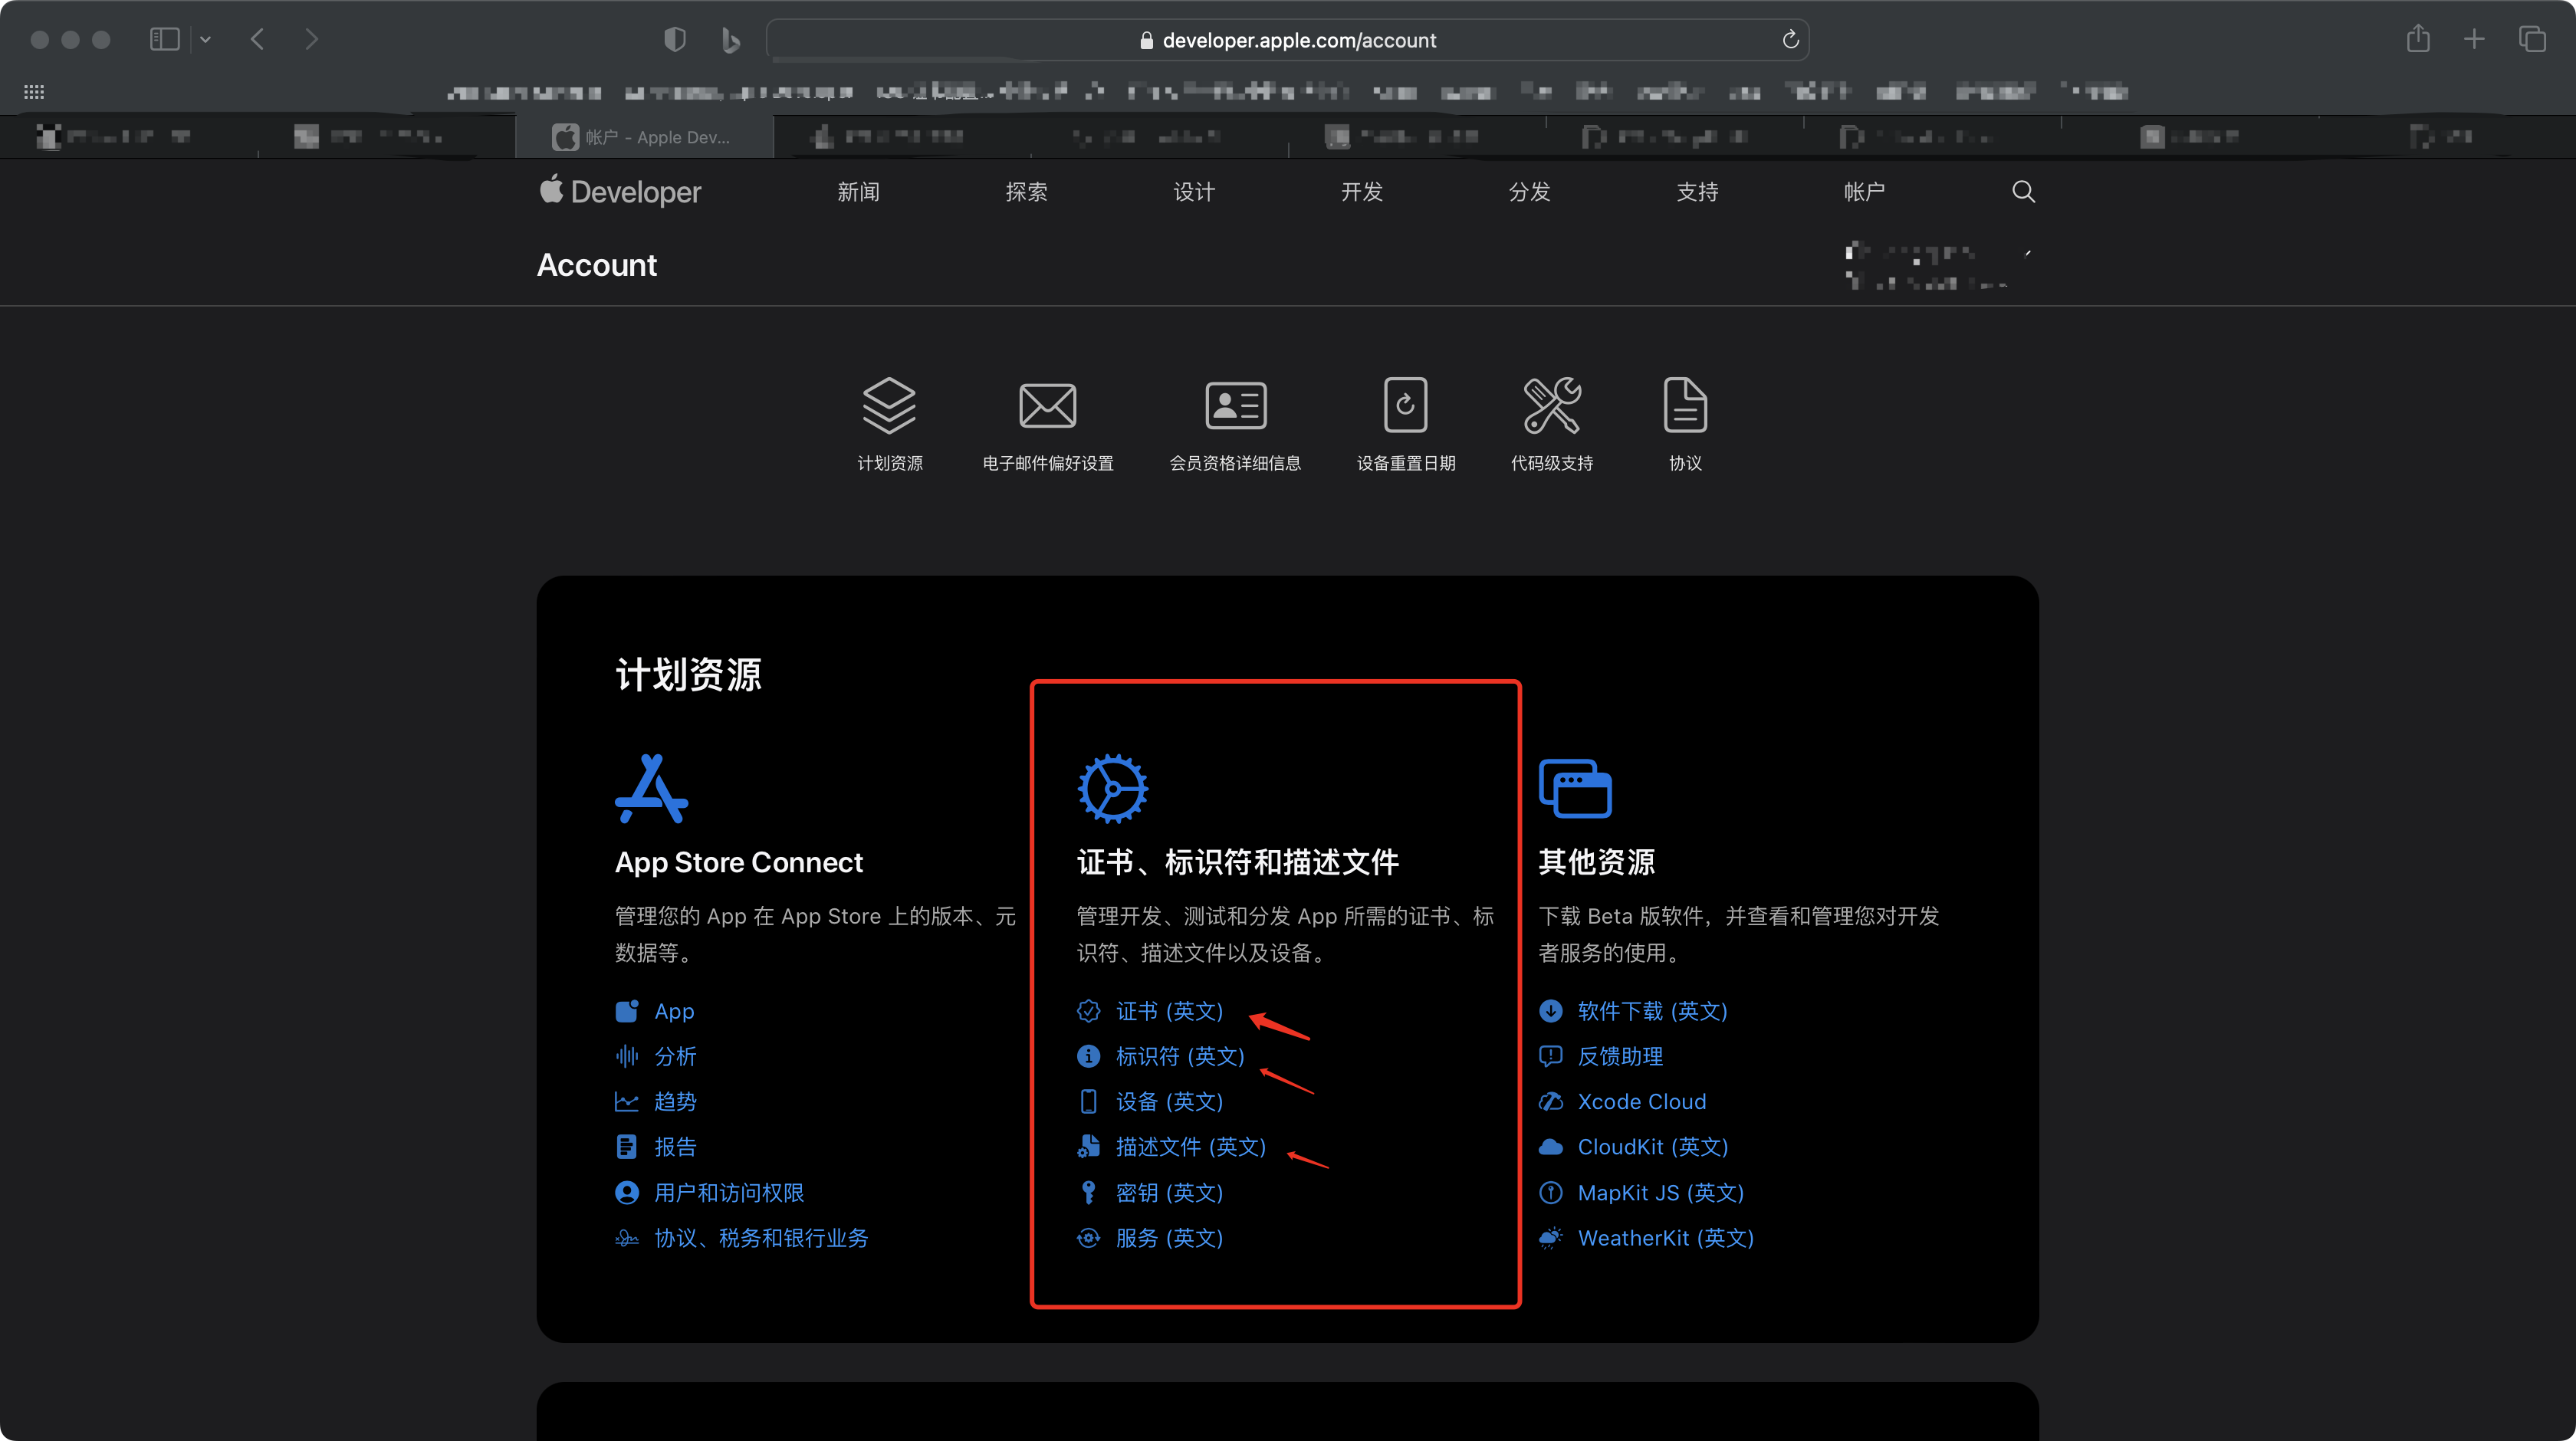Image resolution: width=2576 pixels, height=1441 pixels.
Task: Click the App Store Connect heading
Action: (x=738, y=862)
